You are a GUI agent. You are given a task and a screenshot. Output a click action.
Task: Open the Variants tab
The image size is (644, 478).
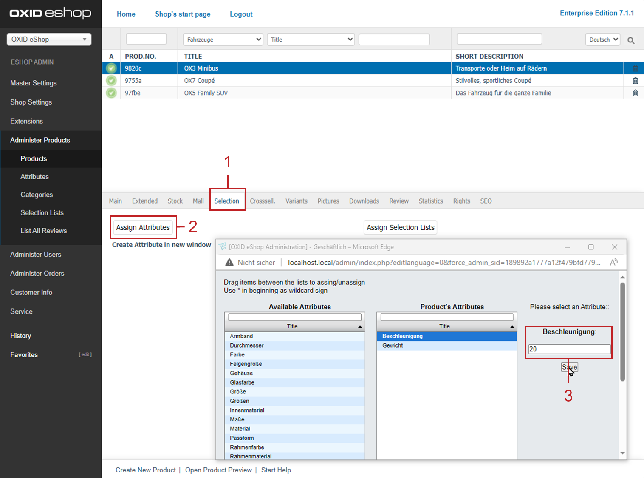click(297, 201)
